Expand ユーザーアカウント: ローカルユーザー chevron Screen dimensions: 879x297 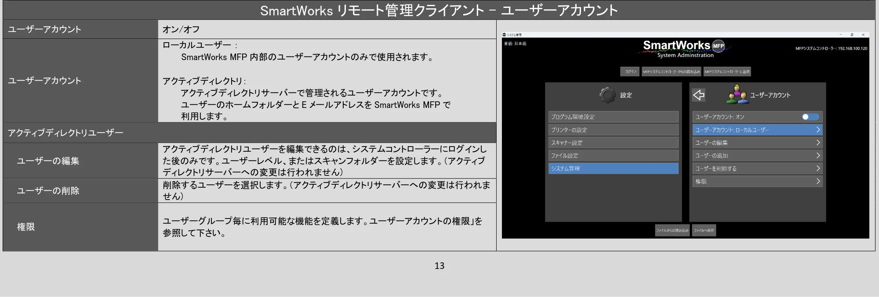click(818, 130)
